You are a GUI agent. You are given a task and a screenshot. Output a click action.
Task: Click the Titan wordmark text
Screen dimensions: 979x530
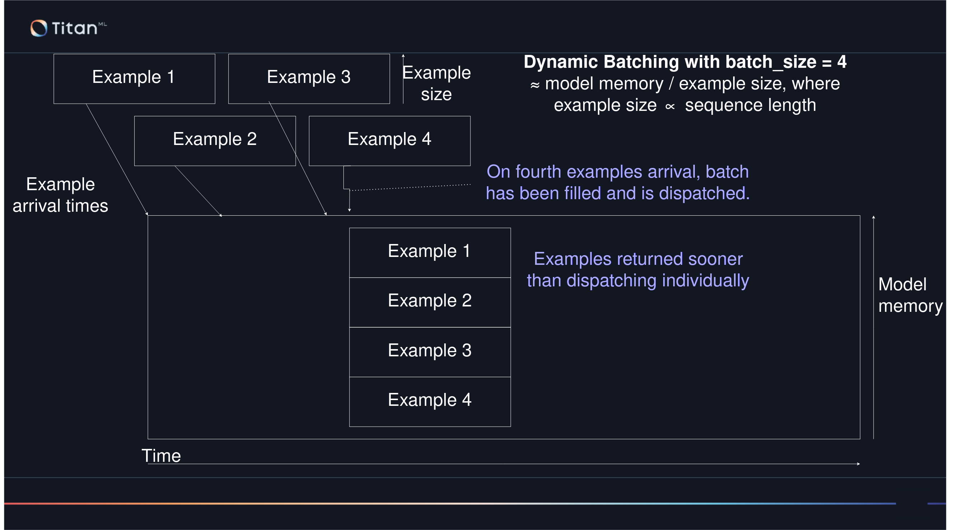[x=75, y=28]
